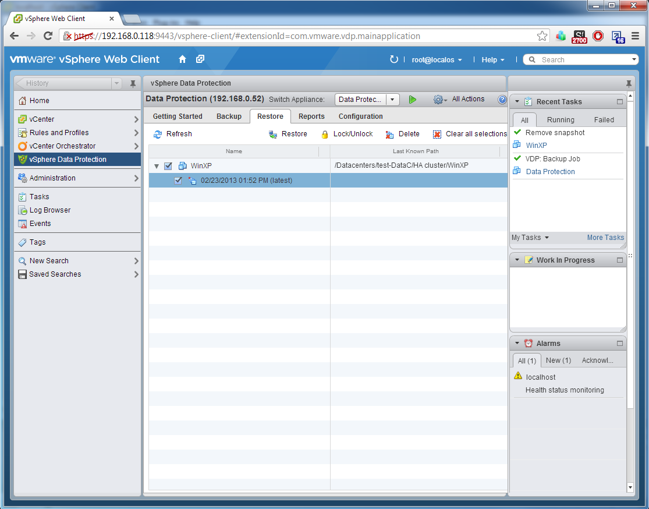Select New (1) alarms tab
The width and height of the screenshot is (649, 509).
point(558,360)
